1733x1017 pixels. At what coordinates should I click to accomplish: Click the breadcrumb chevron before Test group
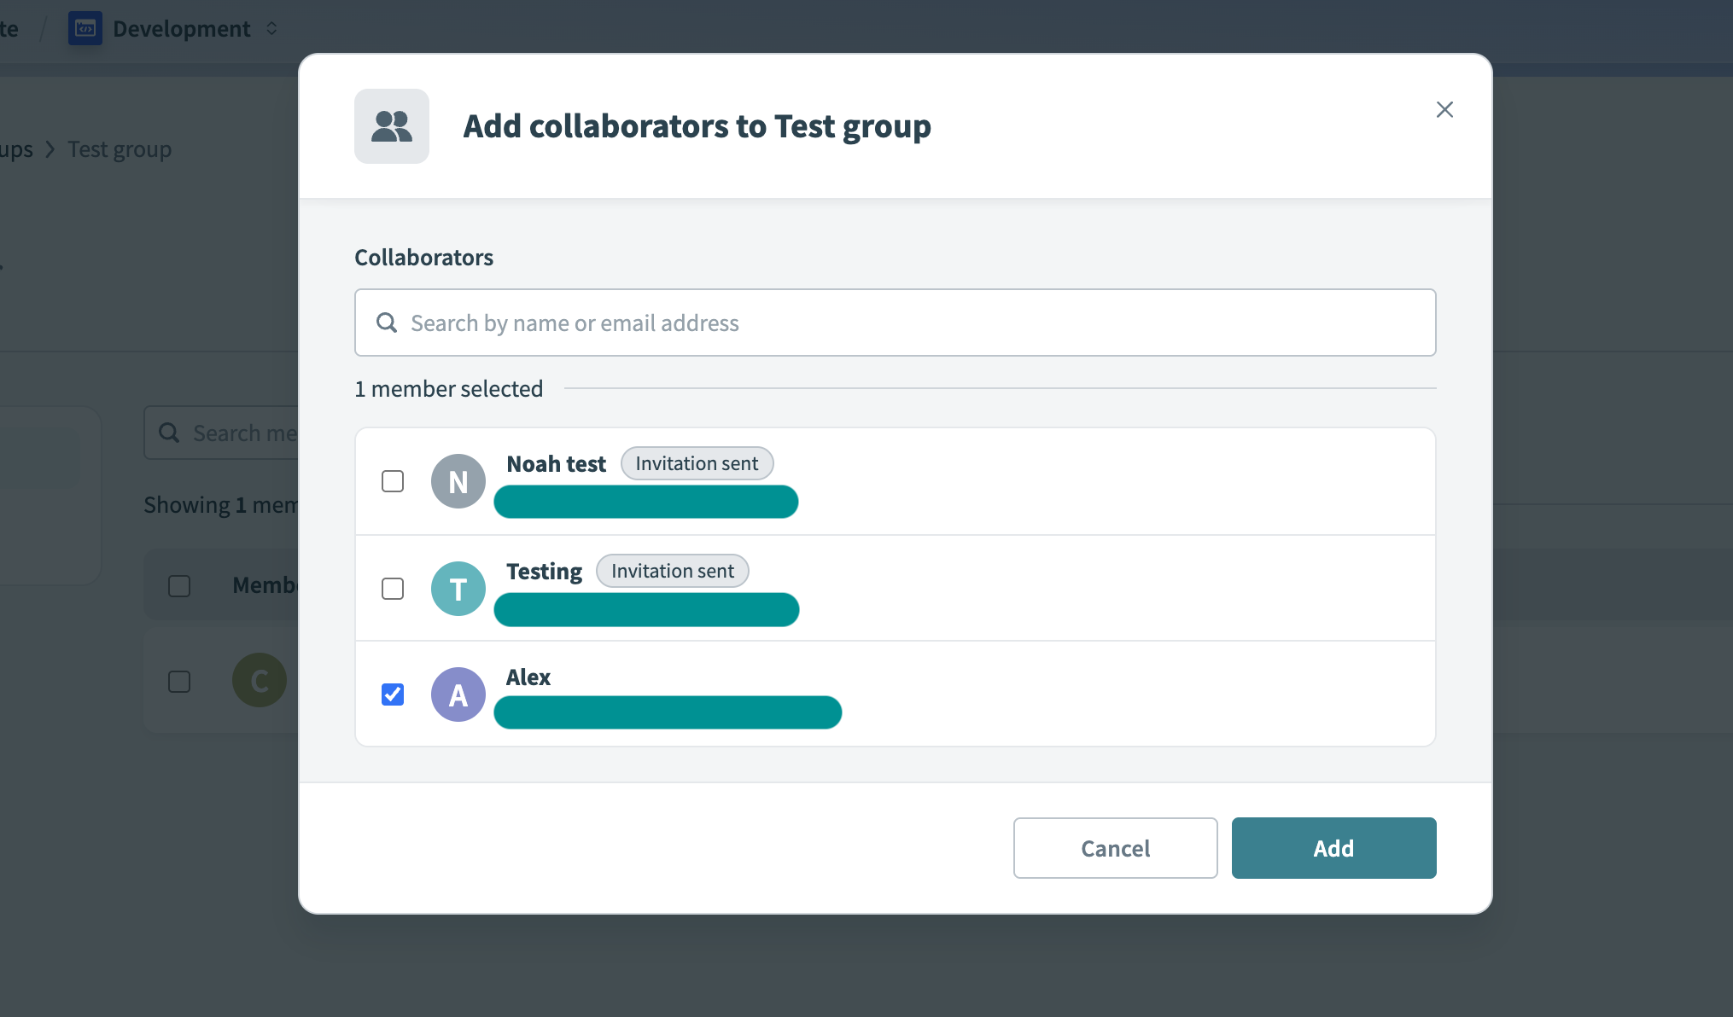[x=50, y=150]
